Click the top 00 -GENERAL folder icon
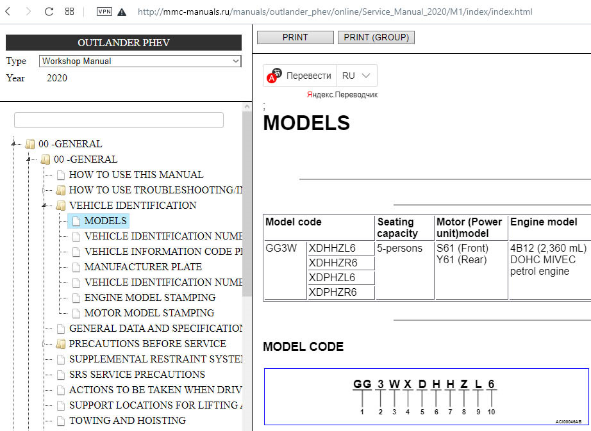Viewport: 591px width, 431px height. click(x=30, y=144)
